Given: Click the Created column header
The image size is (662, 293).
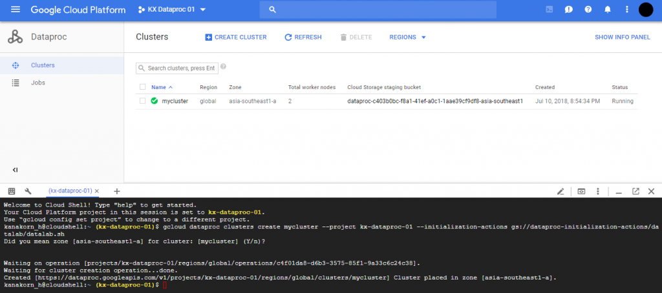Looking at the screenshot, I should (x=544, y=87).
